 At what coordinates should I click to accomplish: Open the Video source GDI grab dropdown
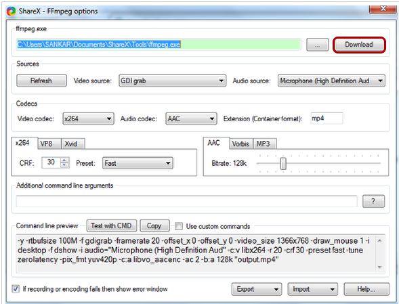(x=172, y=81)
